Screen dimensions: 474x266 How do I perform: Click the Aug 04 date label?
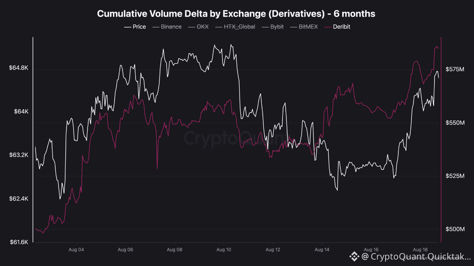tap(76, 250)
